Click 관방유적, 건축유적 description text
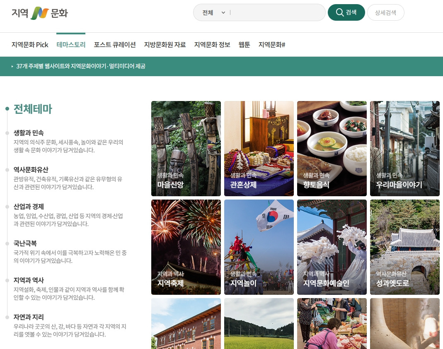 tap(68, 183)
